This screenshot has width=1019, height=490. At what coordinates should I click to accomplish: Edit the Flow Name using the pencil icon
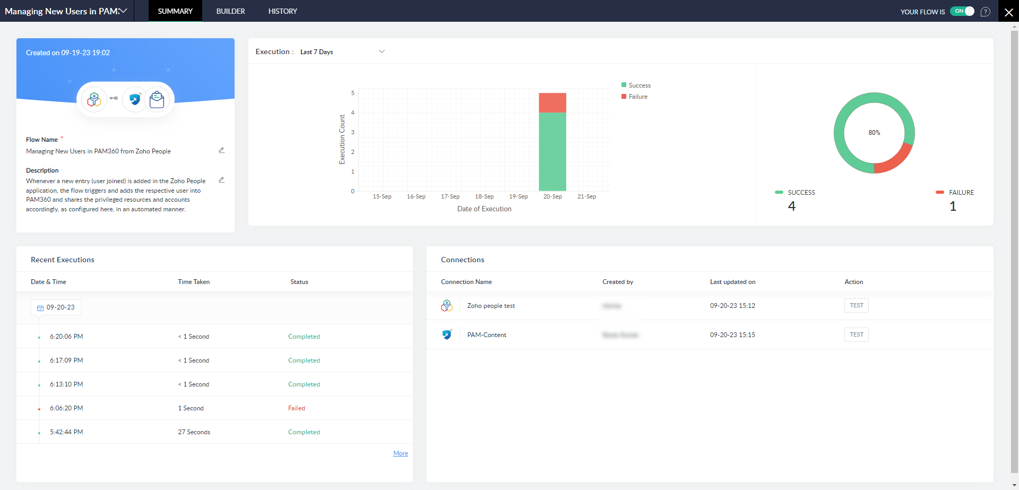point(222,150)
